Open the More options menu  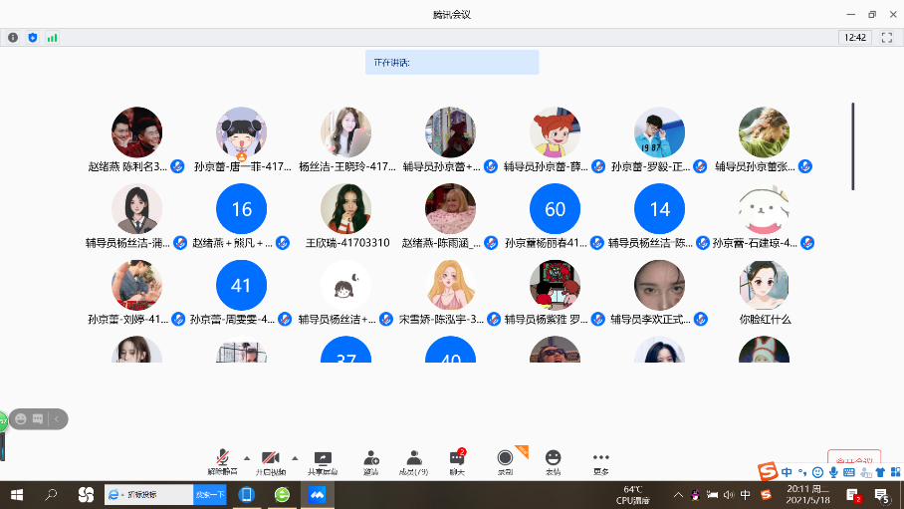(x=600, y=461)
